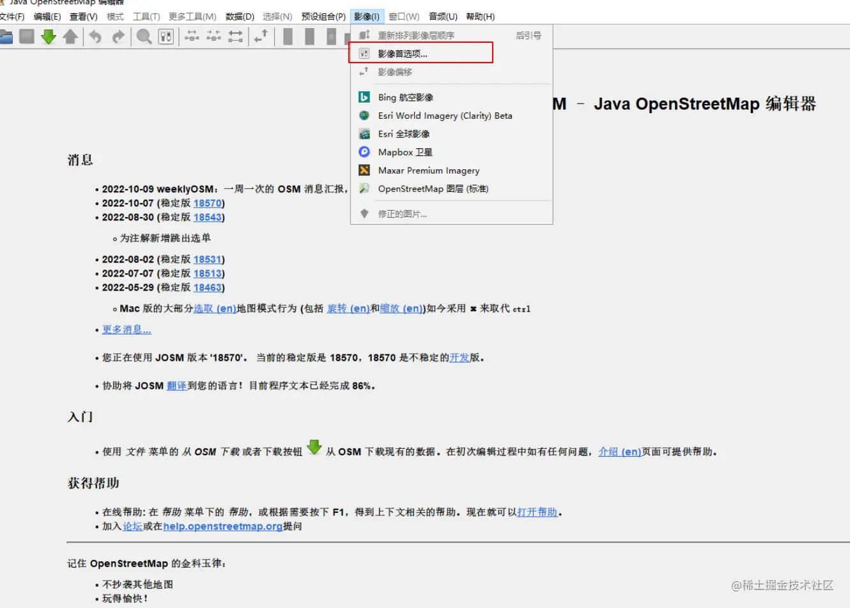Click the OpenStreetMap 图层 magnifier icon
The height and width of the screenshot is (608, 850).
point(364,188)
